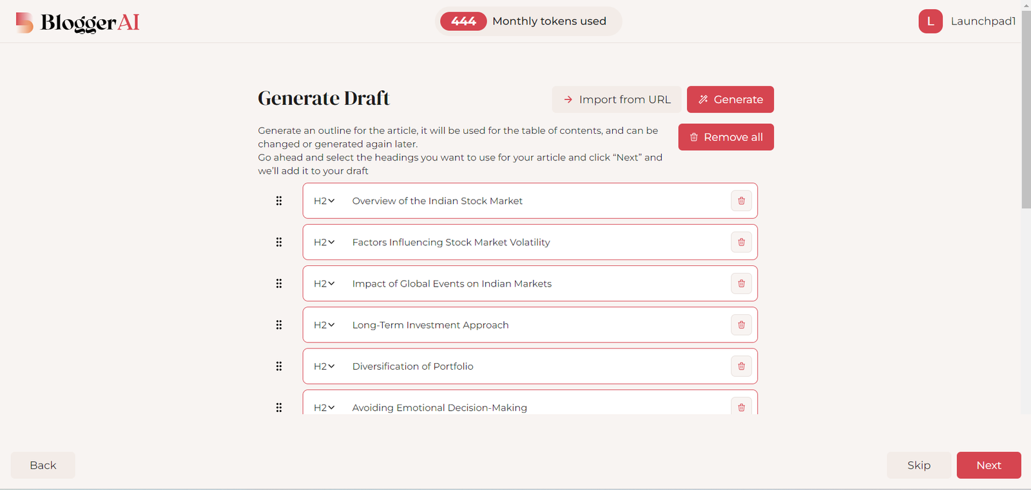This screenshot has width=1031, height=490.
Task: Grab the drag handle for Impact of Global Events
Action: point(279,283)
